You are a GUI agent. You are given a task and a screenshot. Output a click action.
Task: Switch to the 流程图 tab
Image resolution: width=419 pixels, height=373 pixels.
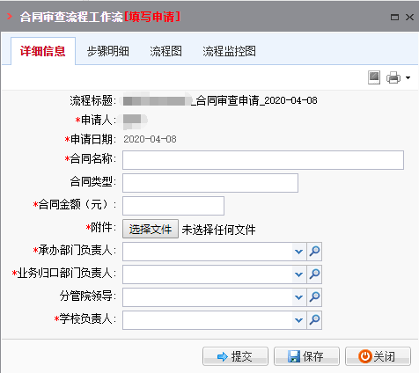pyautogui.click(x=165, y=51)
